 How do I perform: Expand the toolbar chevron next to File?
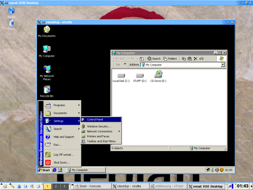coord(125,64)
